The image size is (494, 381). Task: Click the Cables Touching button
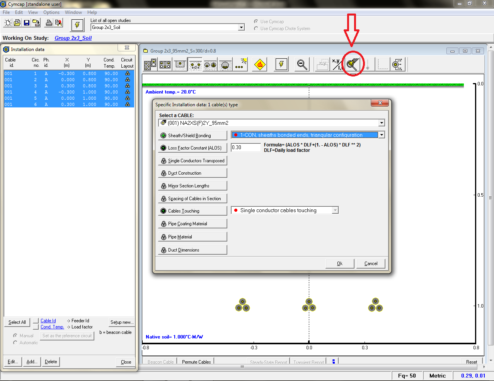pyautogui.click(x=192, y=211)
